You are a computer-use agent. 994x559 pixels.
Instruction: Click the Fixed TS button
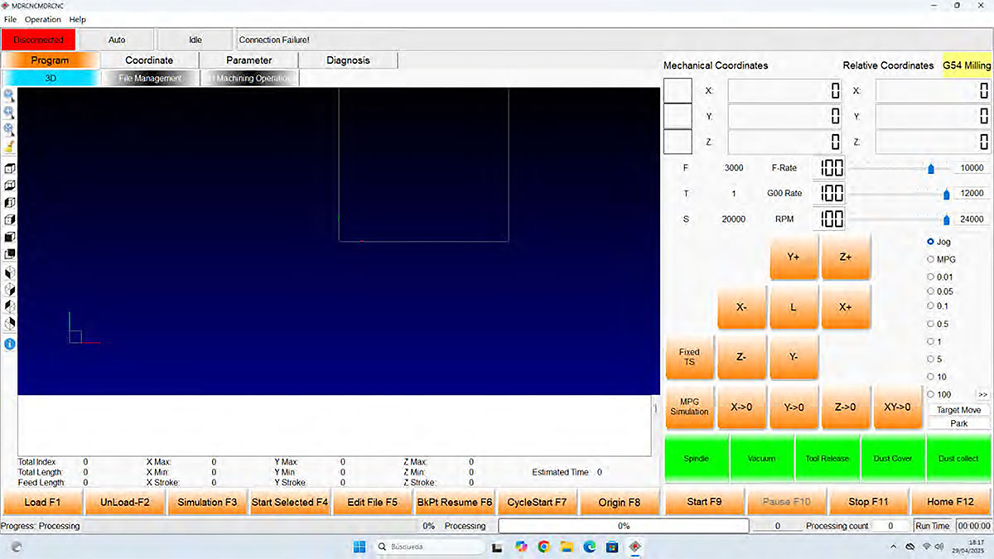pyautogui.click(x=689, y=357)
